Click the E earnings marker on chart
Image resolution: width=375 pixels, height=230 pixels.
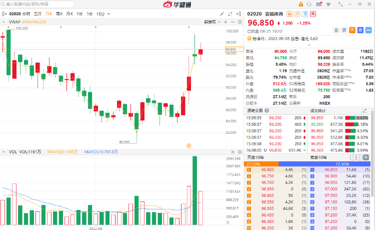click(188, 146)
